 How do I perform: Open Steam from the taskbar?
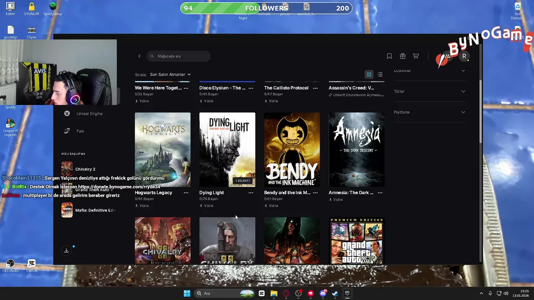(x=335, y=293)
